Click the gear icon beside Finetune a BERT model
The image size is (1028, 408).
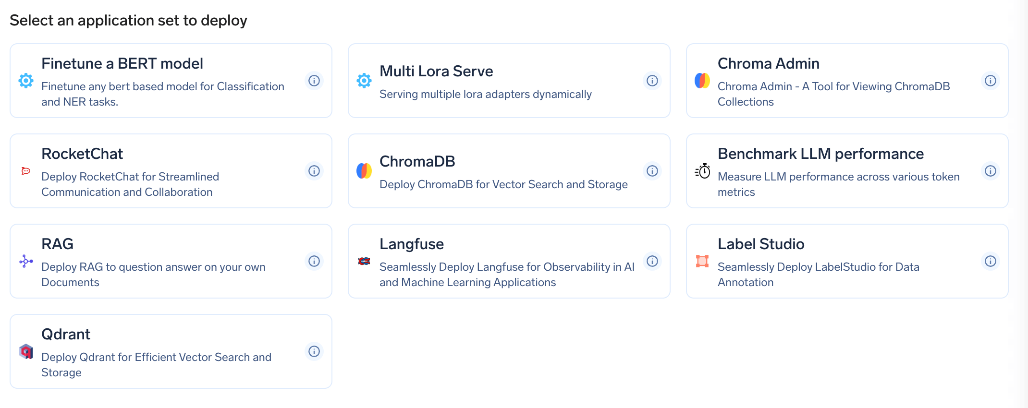click(x=26, y=81)
